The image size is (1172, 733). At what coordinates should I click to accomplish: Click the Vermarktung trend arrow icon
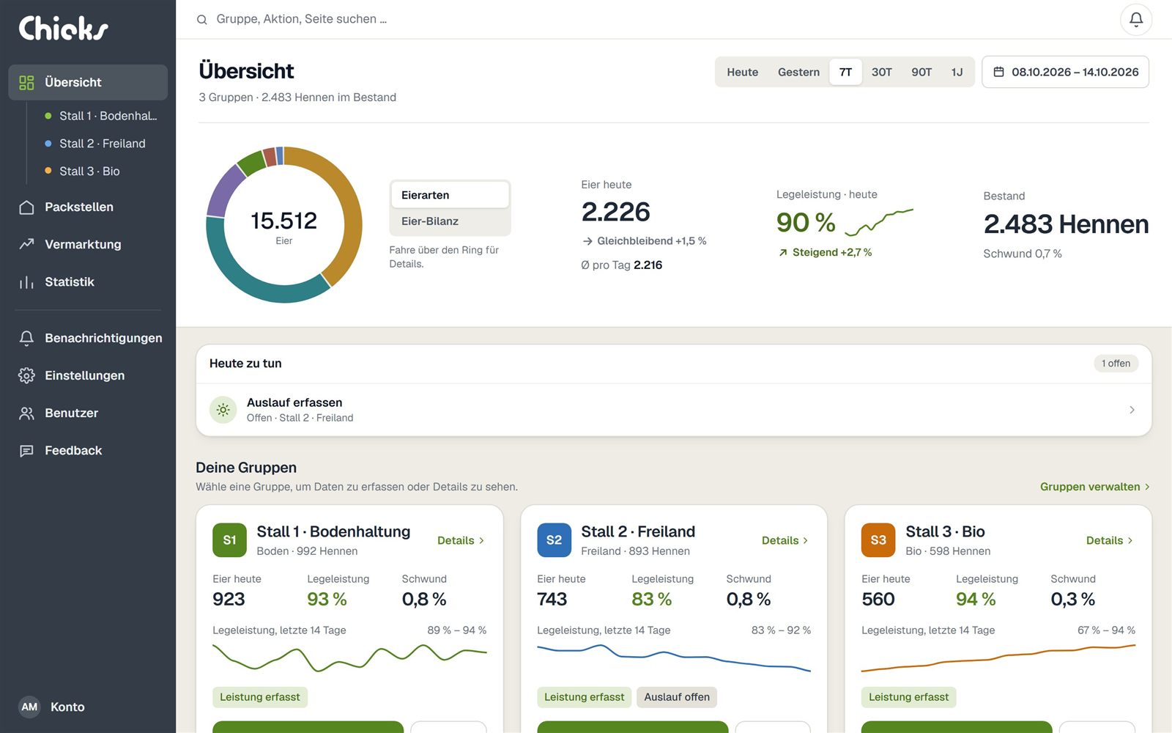(x=26, y=245)
